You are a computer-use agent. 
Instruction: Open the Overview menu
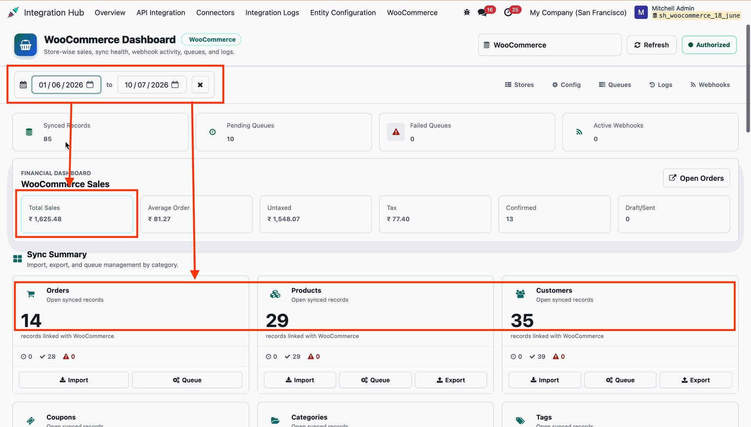point(110,13)
